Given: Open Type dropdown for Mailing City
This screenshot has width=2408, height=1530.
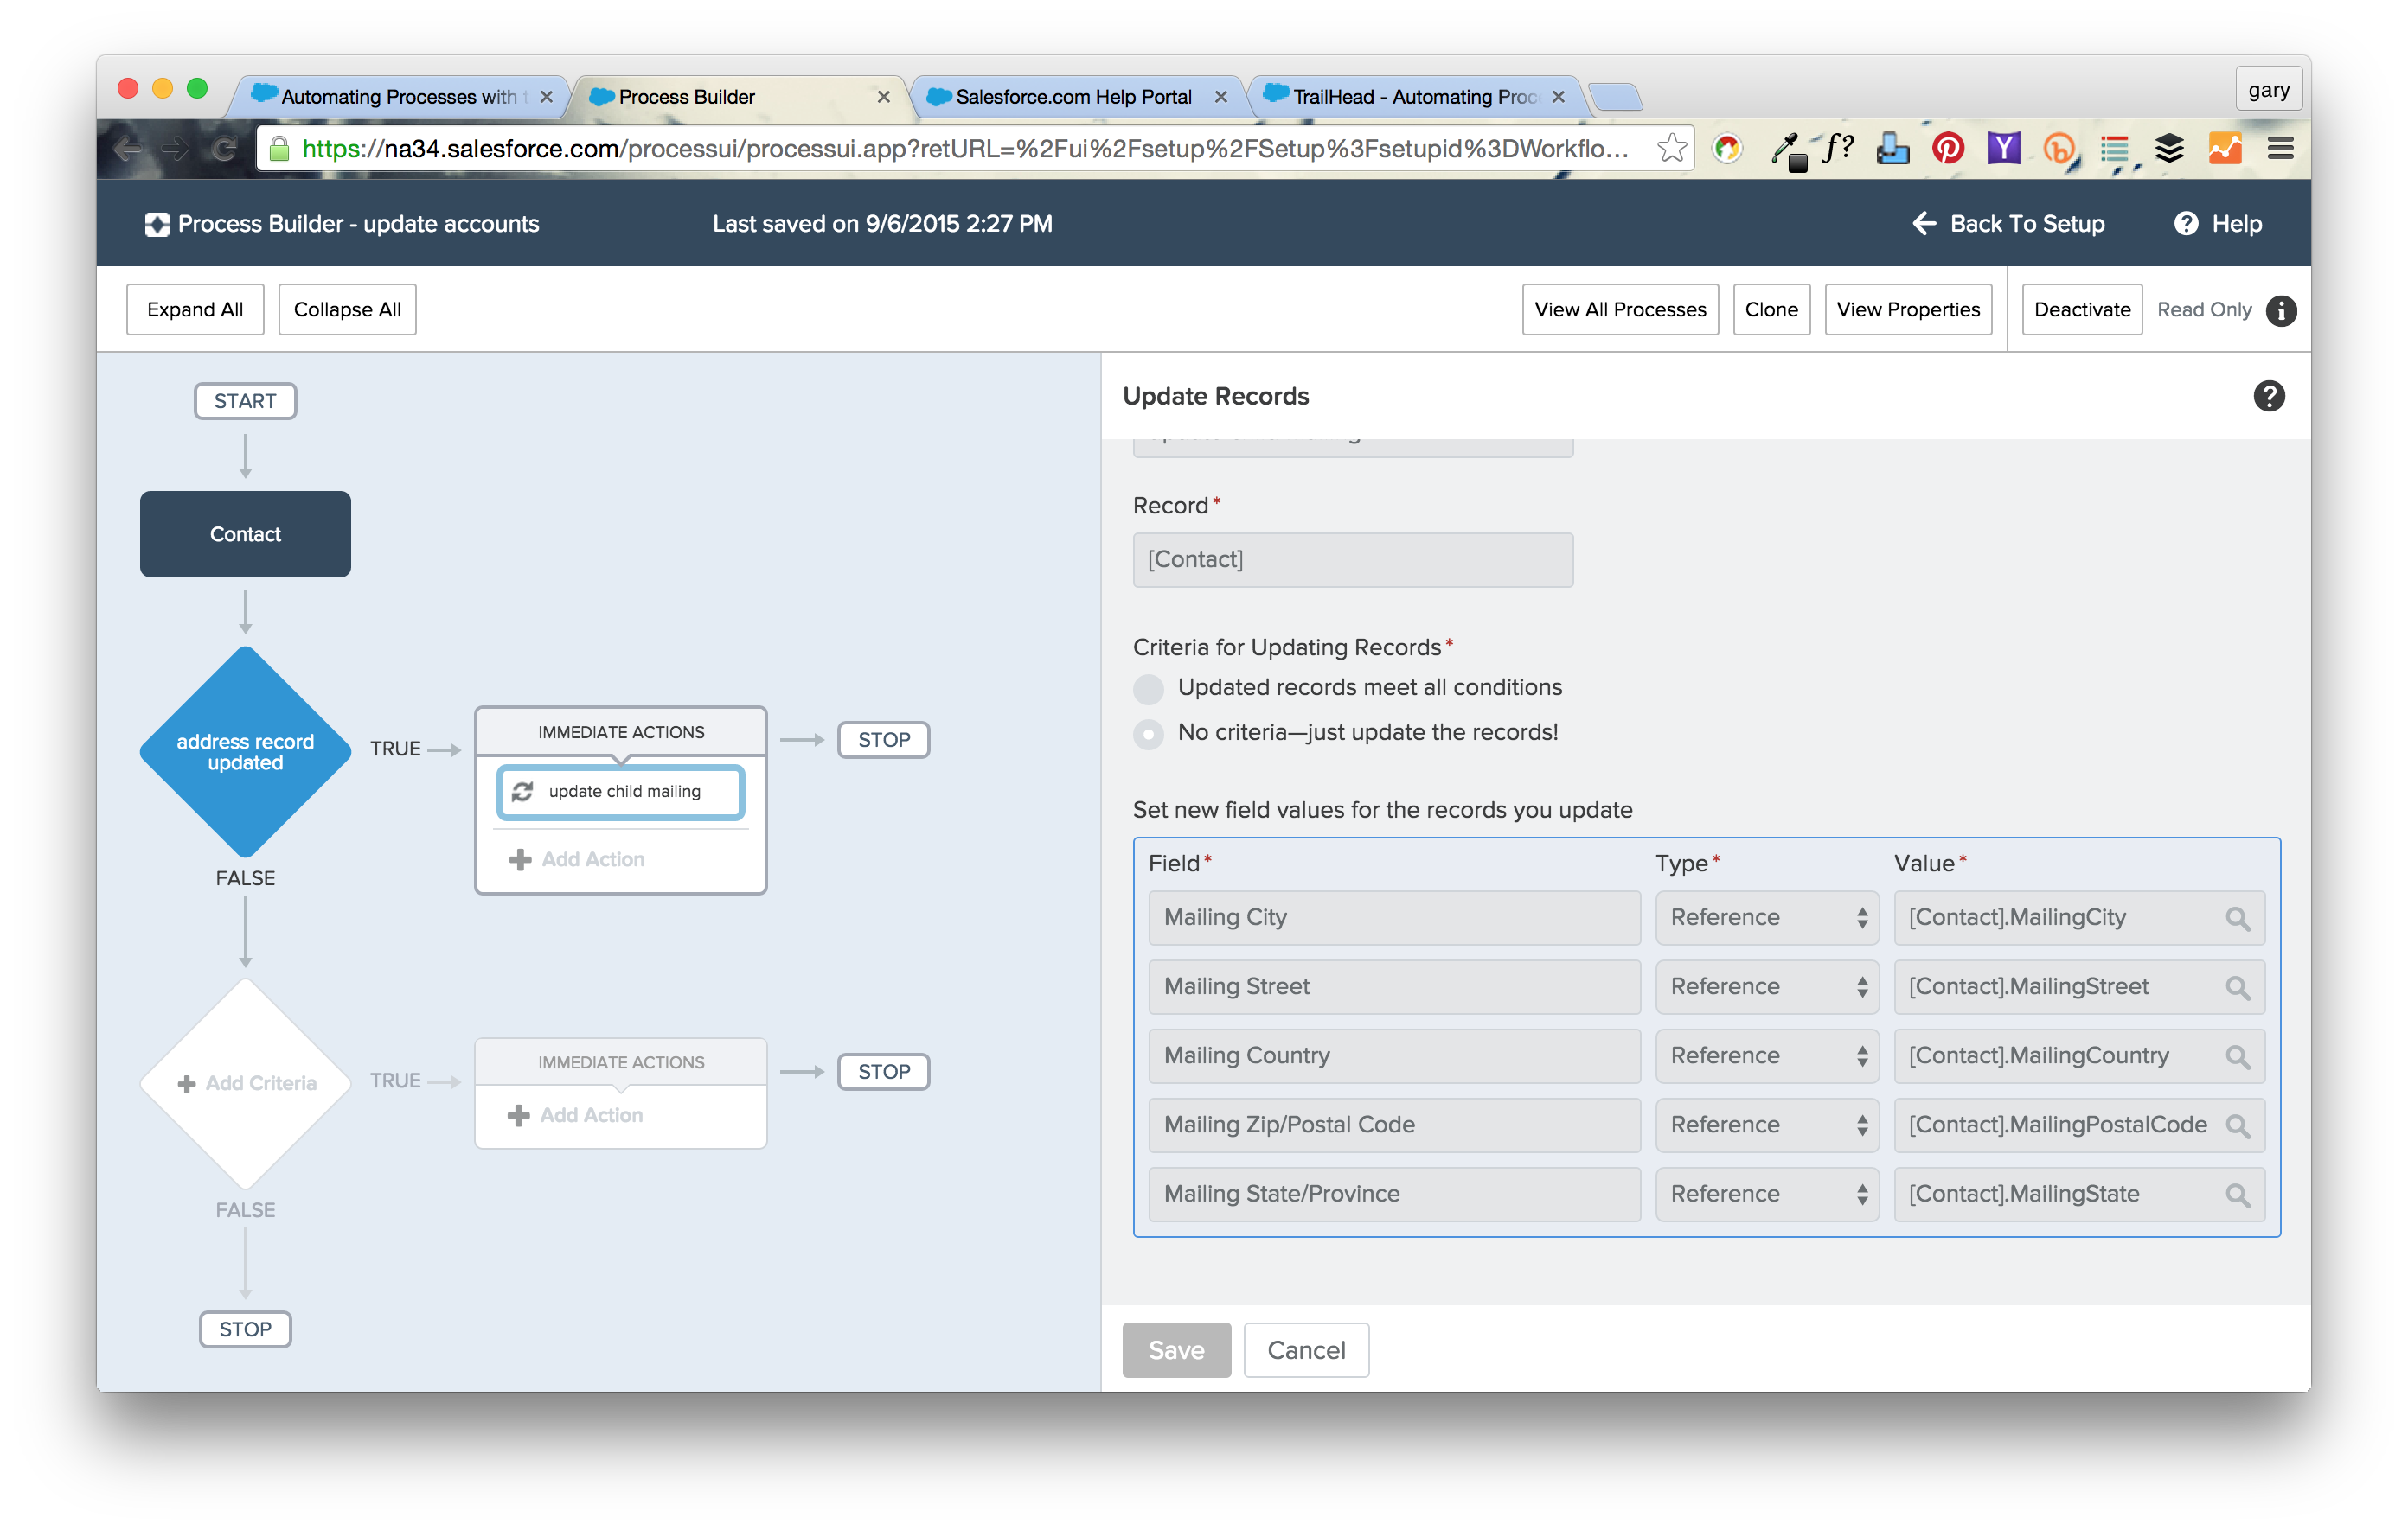Looking at the screenshot, I should 1767,917.
